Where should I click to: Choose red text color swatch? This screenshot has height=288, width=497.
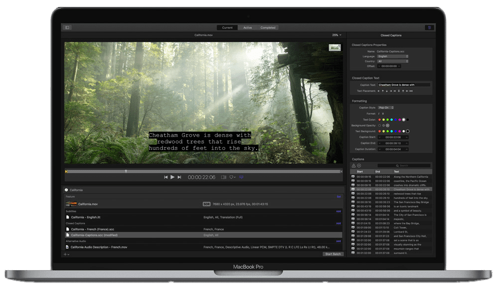point(379,120)
